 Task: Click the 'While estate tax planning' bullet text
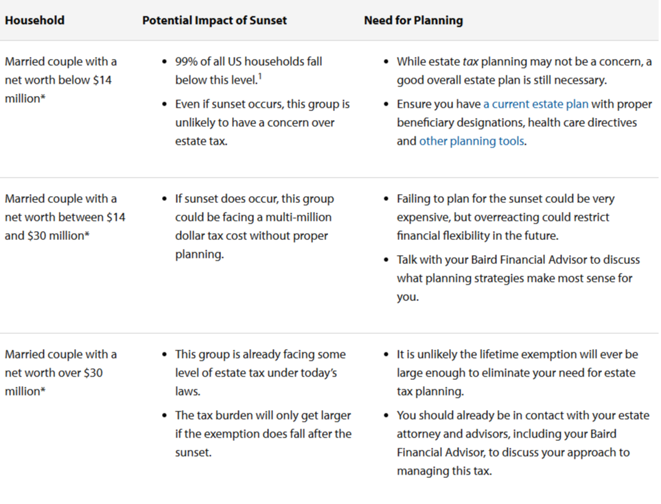[524, 70]
